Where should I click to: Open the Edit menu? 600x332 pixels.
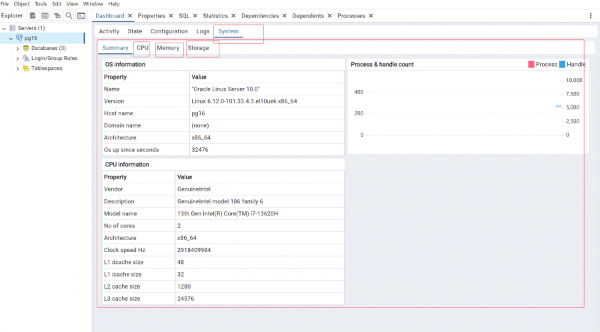click(57, 4)
